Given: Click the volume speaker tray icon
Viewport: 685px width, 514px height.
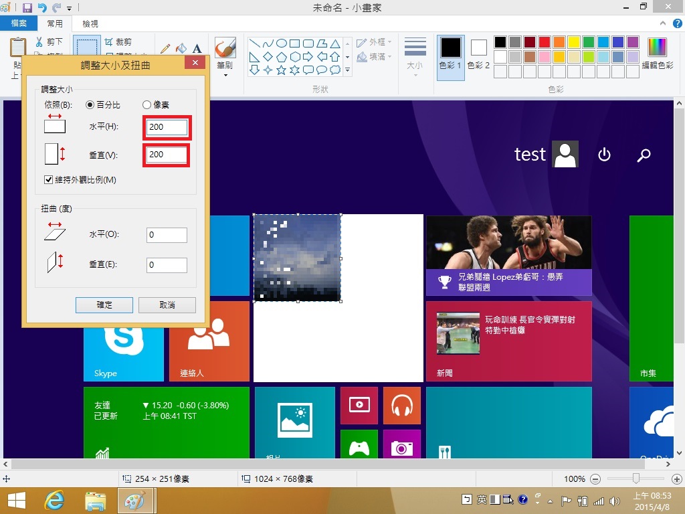Looking at the screenshot, I should coord(615,501).
